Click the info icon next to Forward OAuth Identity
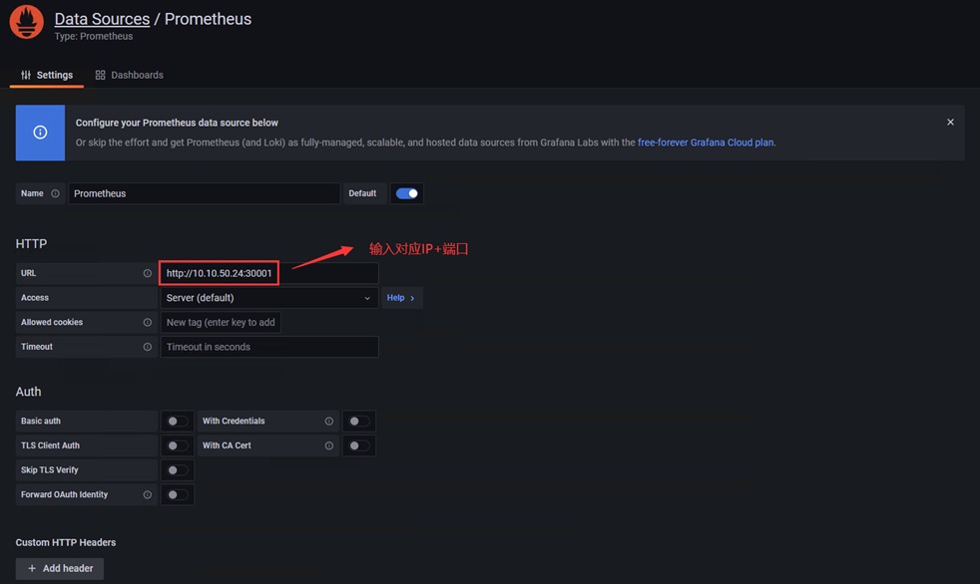The image size is (980, 584). pyautogui.click(x=148, y=494)
